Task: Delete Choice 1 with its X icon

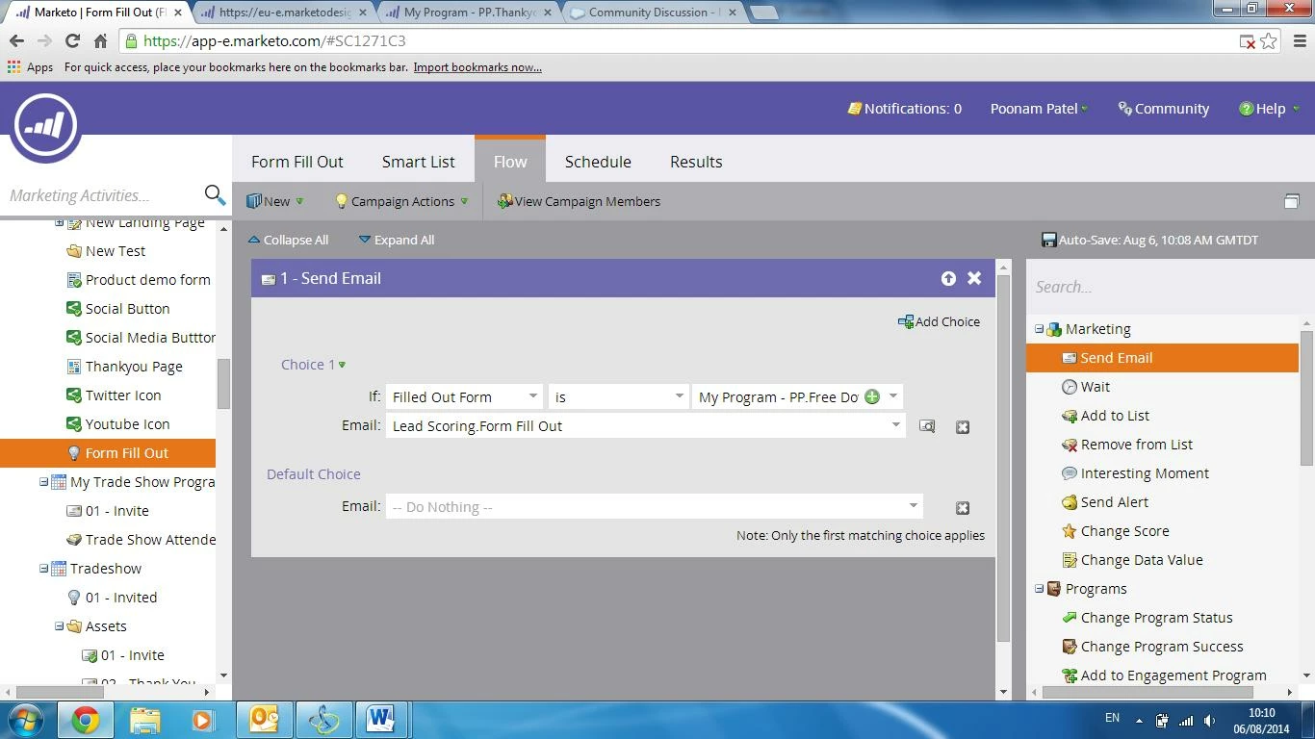Action: tap(963, 427)
